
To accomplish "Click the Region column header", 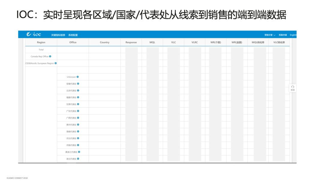I will point(41,42).
